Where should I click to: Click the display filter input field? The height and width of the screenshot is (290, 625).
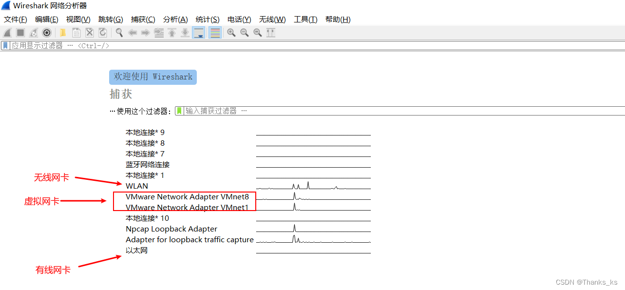tap(317, 45)
